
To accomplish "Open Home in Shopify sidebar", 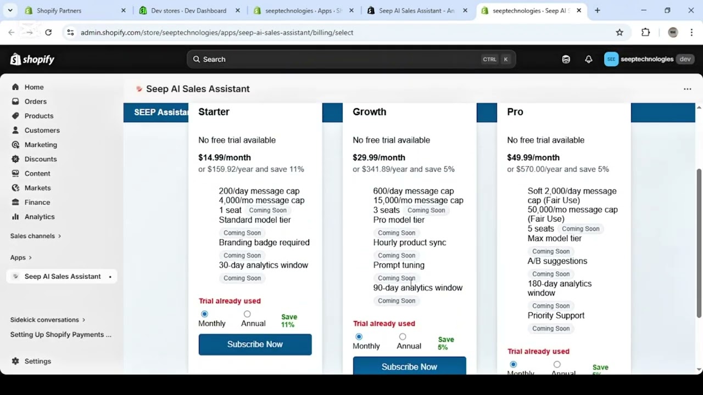I will tap(34, 87).
